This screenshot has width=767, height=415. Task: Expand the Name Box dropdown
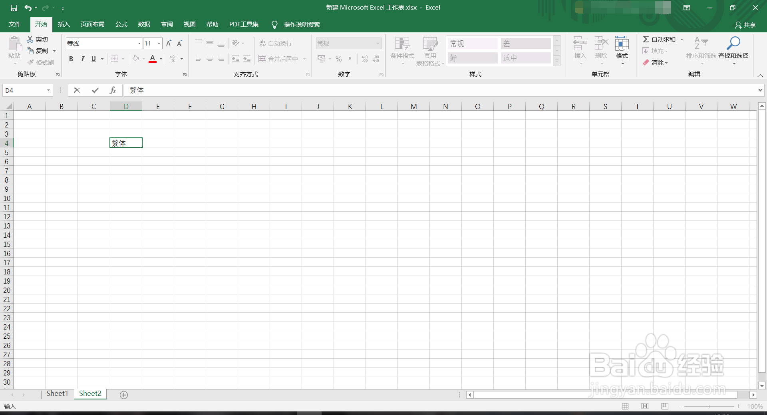tap(48, 90)
